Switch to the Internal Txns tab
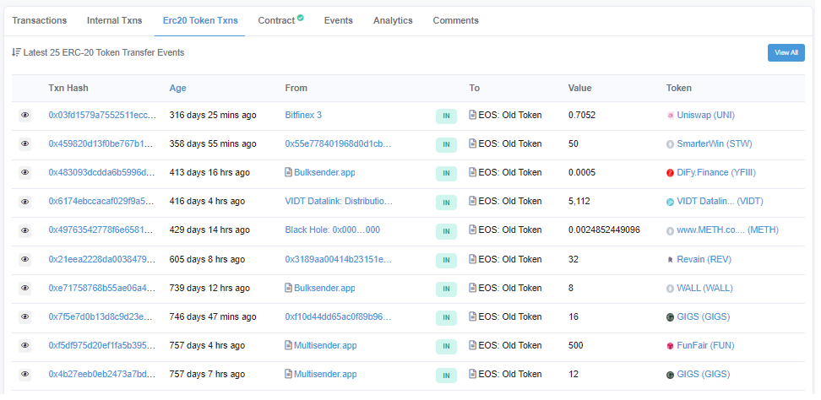 coord(114,20)
